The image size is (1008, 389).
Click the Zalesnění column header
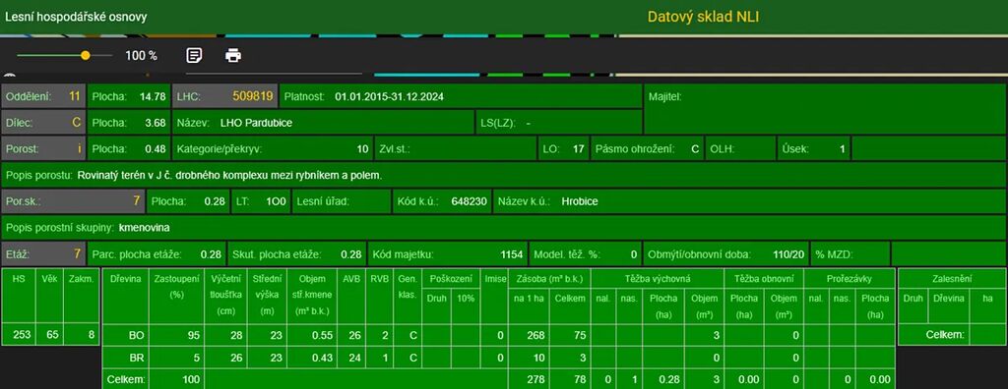coord(952,278)
